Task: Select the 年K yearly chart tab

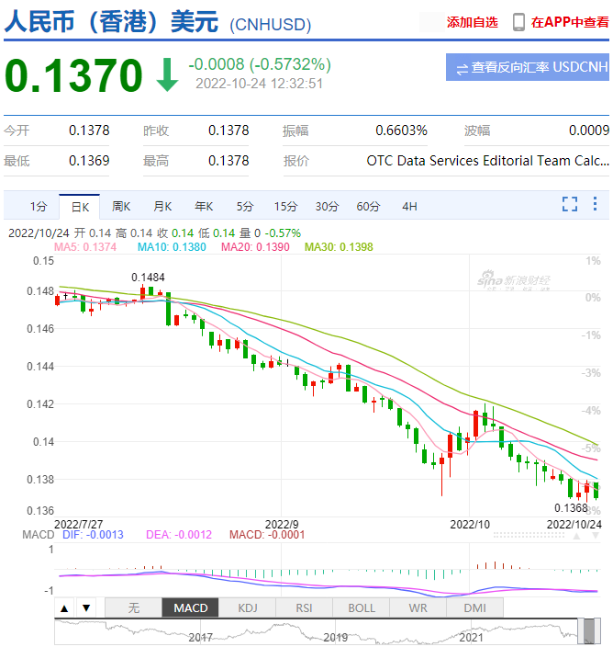Action: click(x=204, y=207)
